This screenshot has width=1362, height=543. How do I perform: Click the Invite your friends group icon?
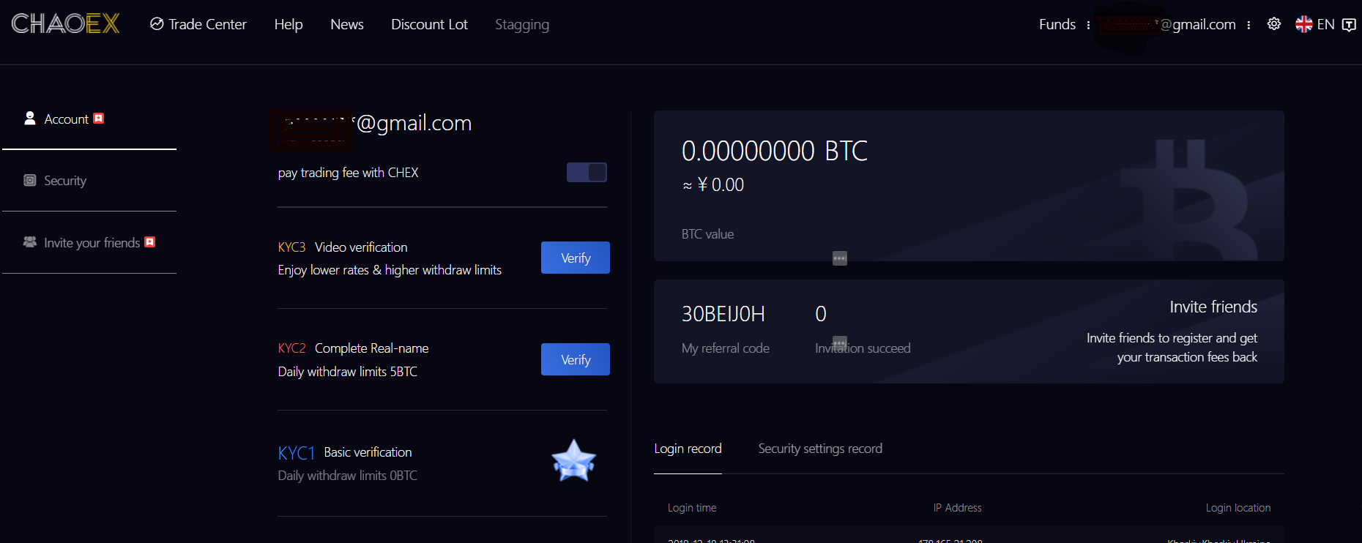point(30,241)
